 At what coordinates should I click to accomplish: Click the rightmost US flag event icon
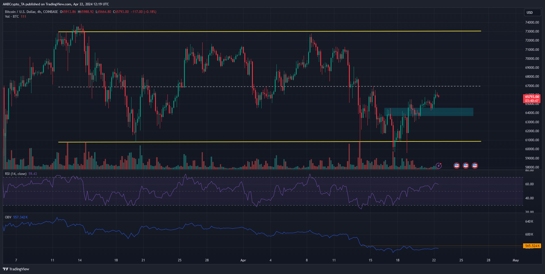475,166
